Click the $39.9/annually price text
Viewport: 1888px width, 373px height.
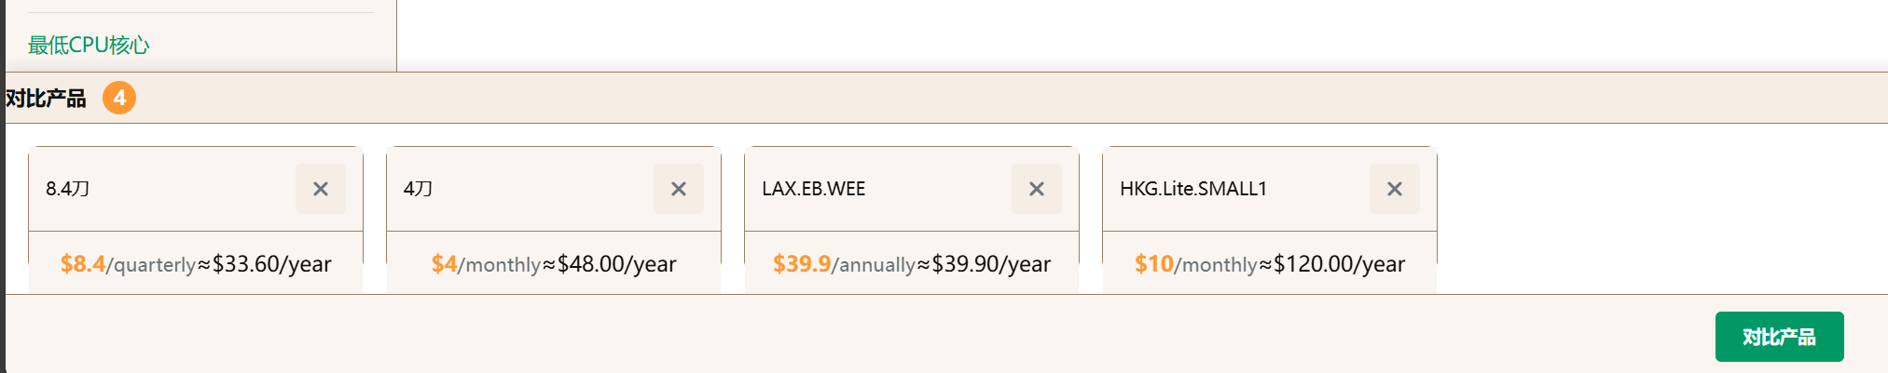click(x=845, y=264)
